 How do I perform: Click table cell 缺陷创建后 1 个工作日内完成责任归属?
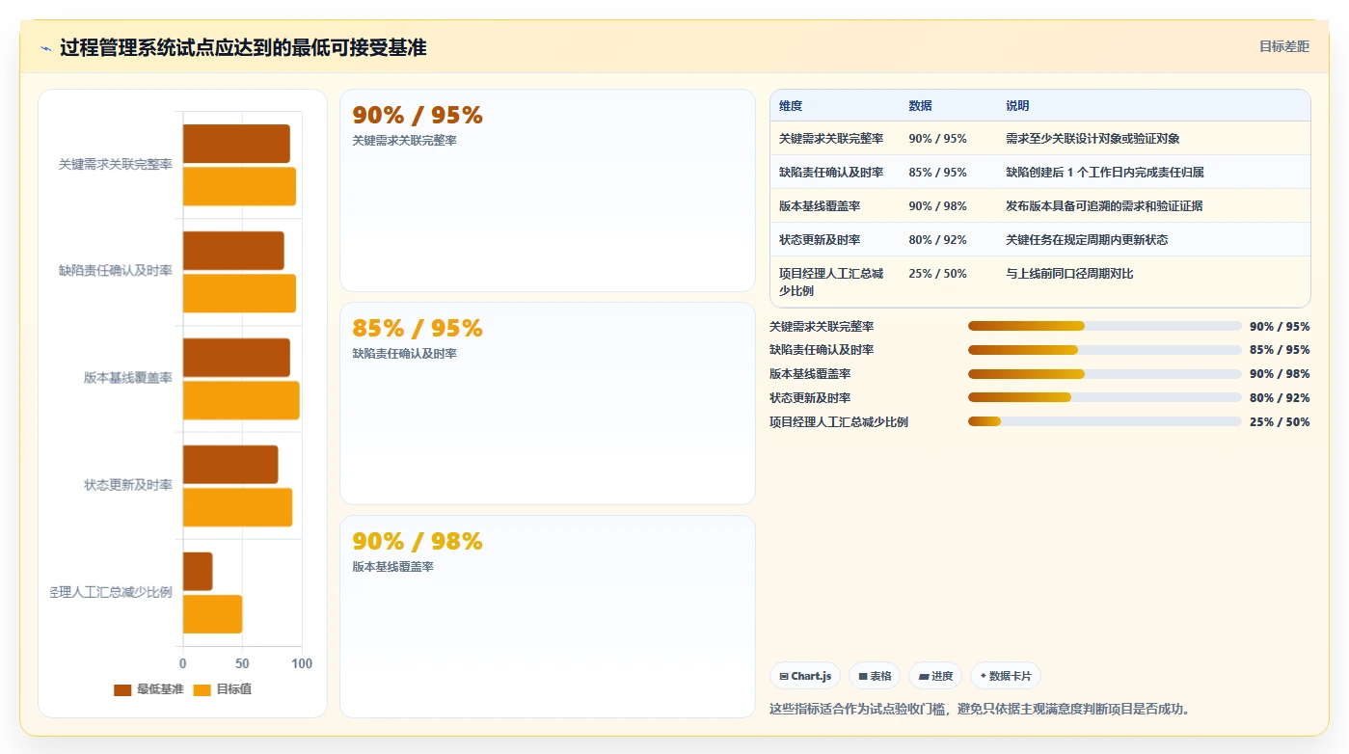pos(1104,173)
